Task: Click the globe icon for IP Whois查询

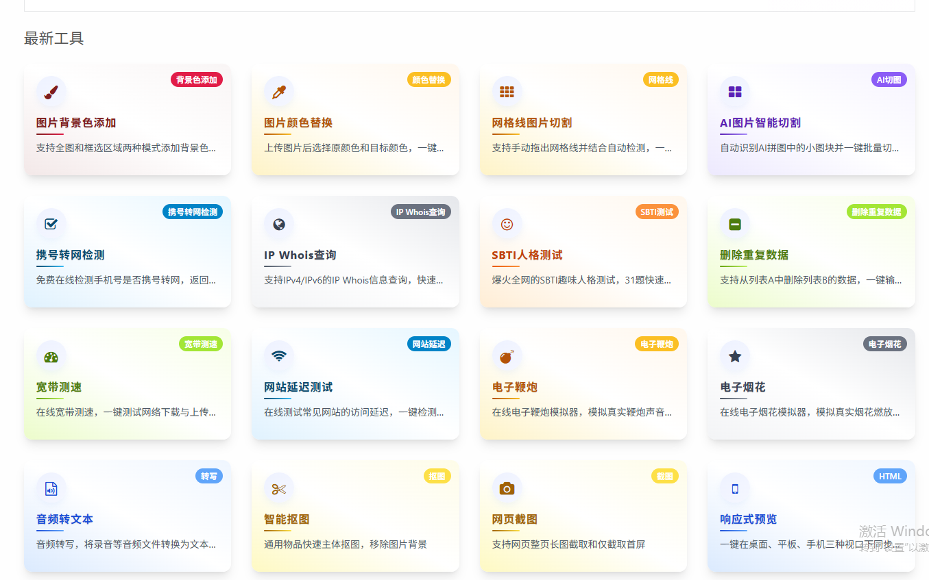Action: [279, 224]
